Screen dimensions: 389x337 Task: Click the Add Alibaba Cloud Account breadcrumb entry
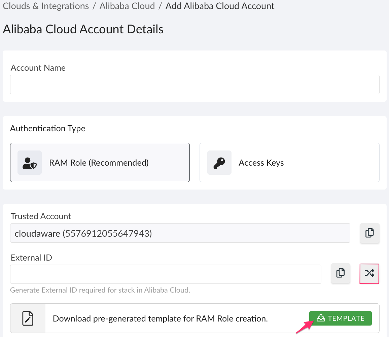click(x=219, y=6)
